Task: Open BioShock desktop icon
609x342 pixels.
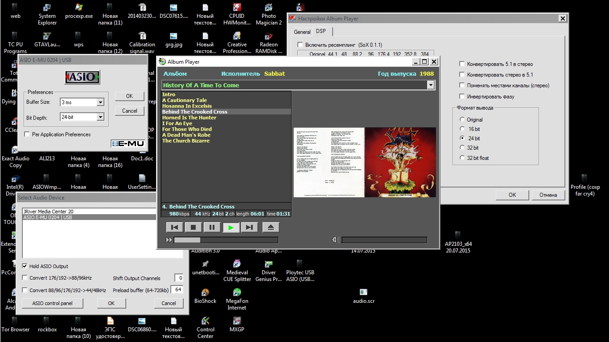Action: 205,296
